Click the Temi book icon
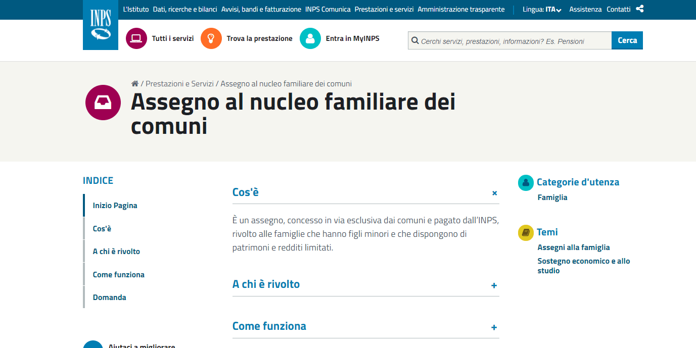696x348 pixels. coord(526,232)
